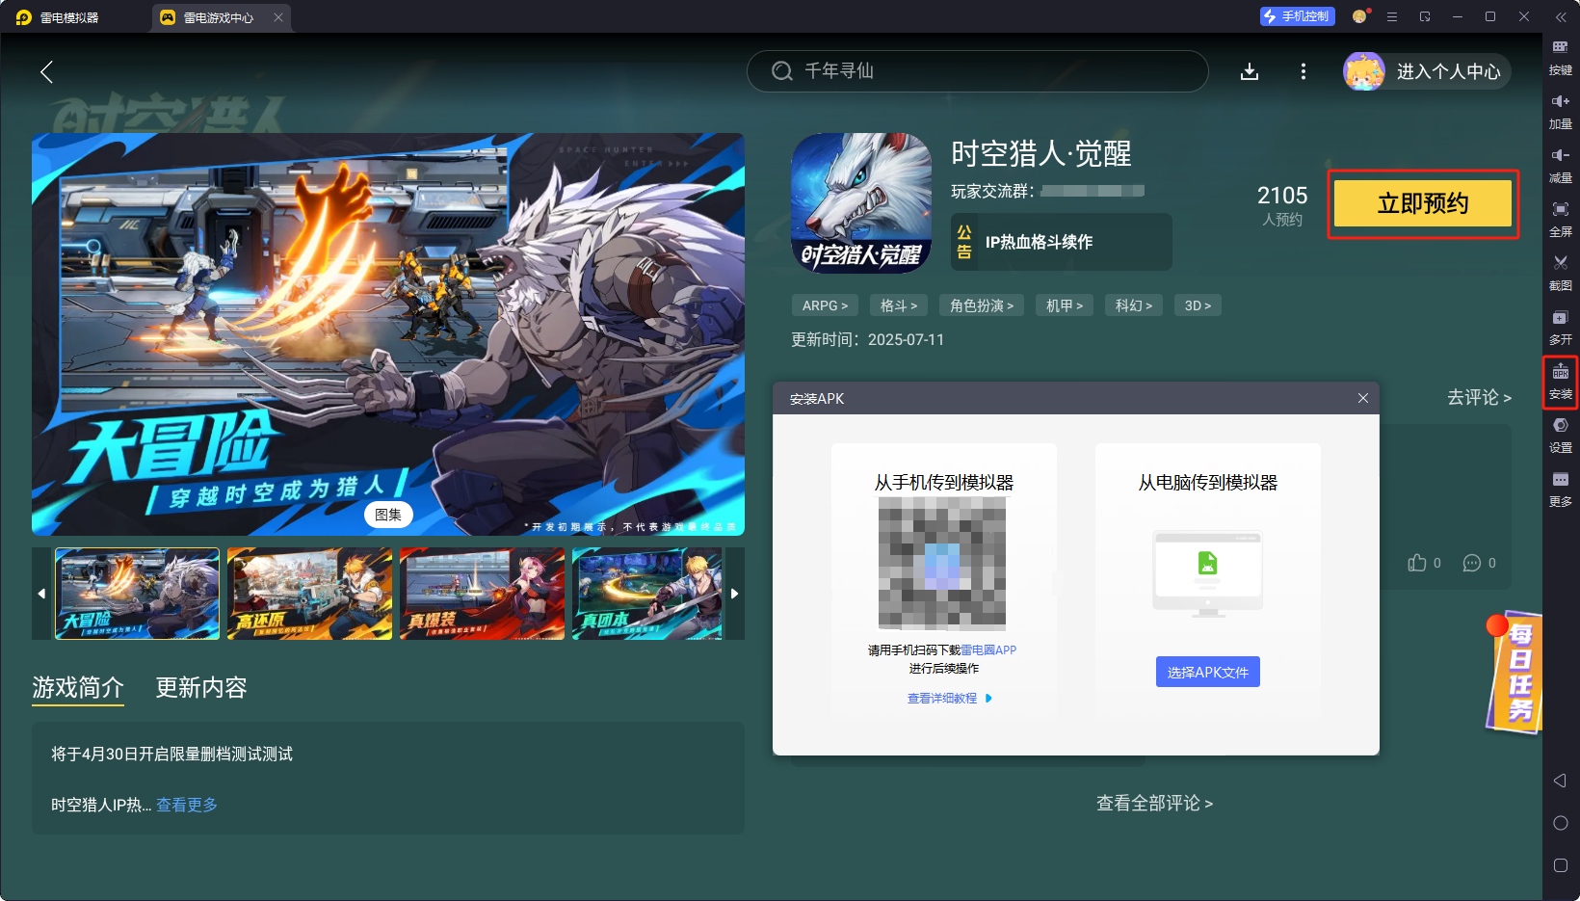Click the 立即预约 reserve button
Viewport: 1580px width, 901px height.
[1423, 203]
